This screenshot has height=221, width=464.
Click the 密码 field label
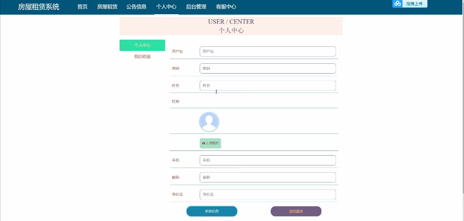coord(176,68)
